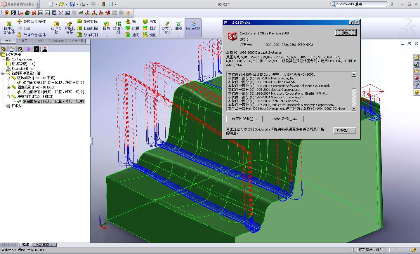Screen dimensions: 420x254
Task: Select the 包覆 wrap tool
Action: coord(150,21)
